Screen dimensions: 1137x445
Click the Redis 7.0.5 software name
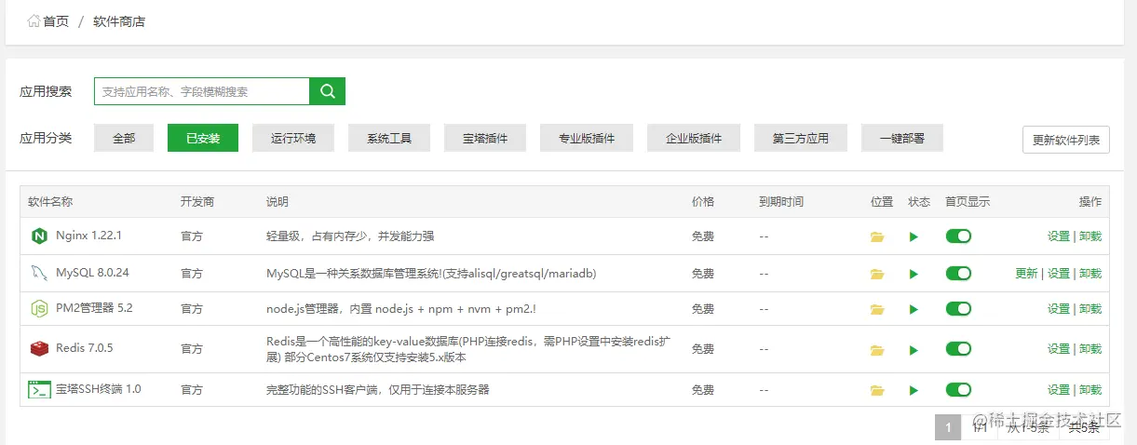pyautogui.click(x=84, y=348)
